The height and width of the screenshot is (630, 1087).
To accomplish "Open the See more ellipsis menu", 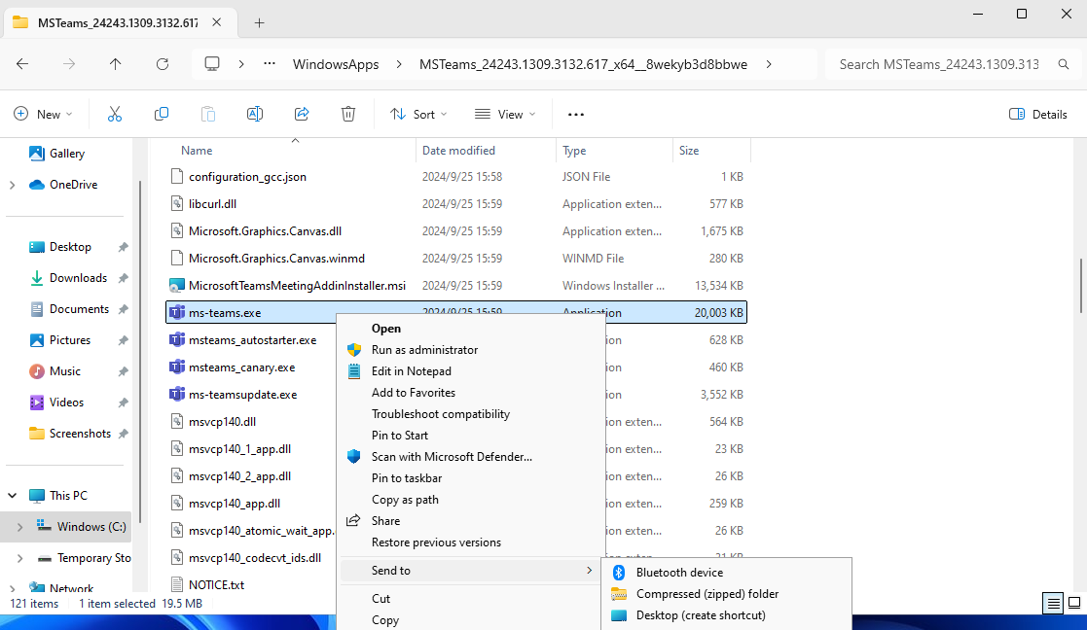I will coord(575,114).
